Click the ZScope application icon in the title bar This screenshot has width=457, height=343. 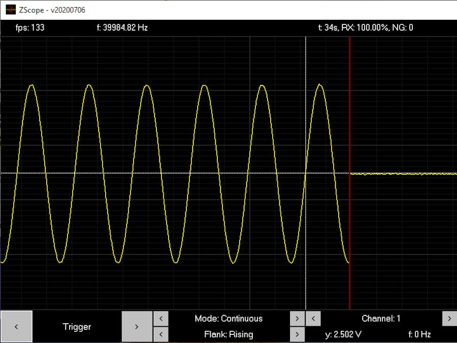11,10
